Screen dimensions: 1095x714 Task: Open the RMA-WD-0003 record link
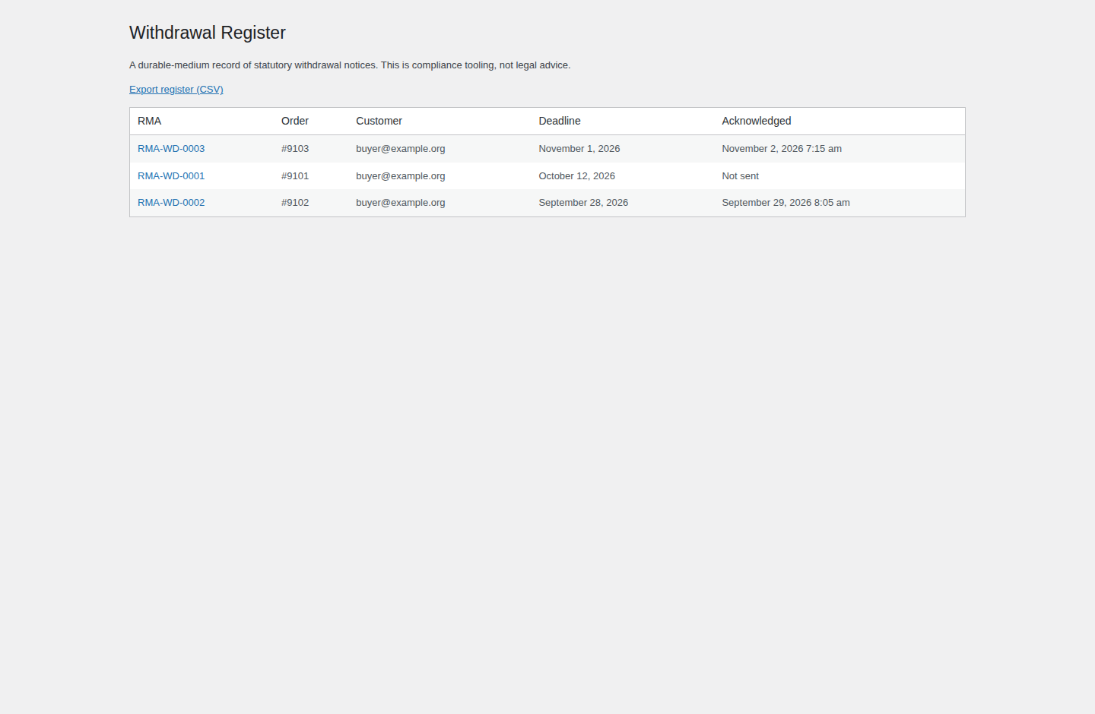point(171,149)
